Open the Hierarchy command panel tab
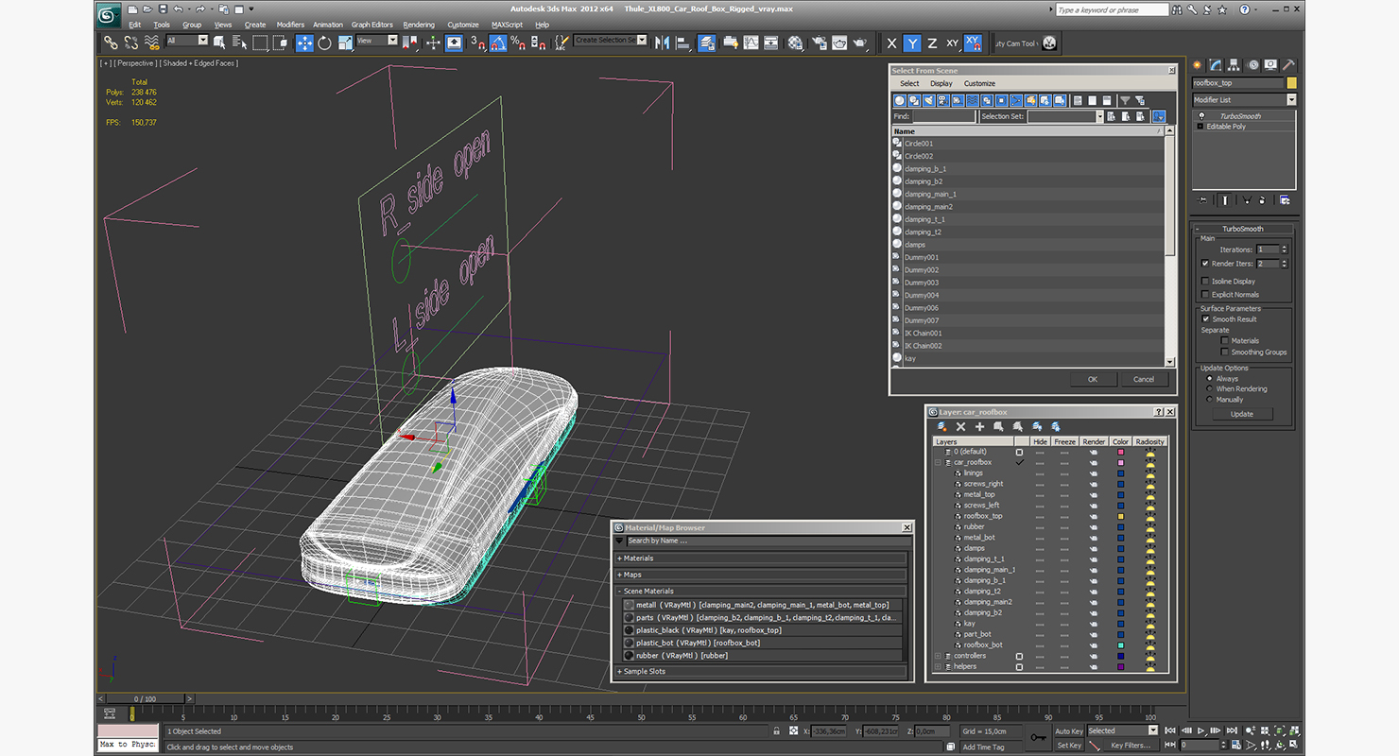Viewport: 1399px width, 756px height. (1235, 65)
